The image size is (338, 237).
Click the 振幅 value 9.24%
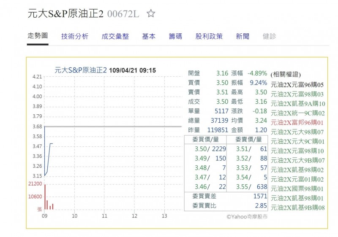pyautogui.click(x=258, y=83)
